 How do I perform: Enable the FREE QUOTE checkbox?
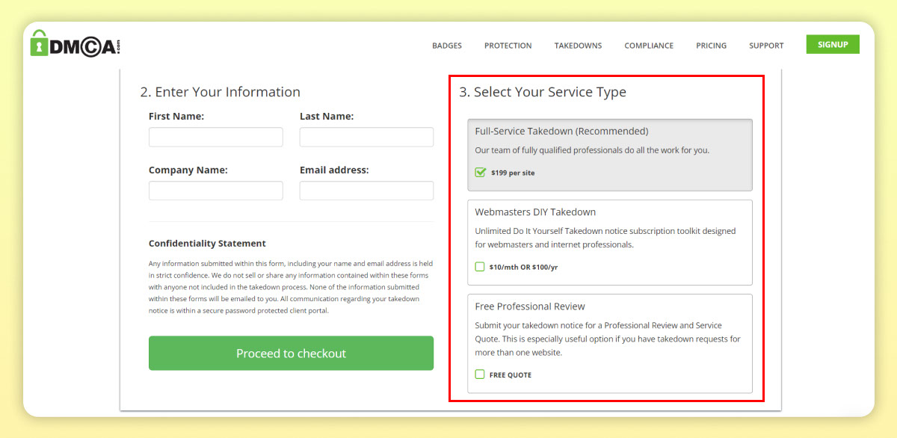pos(480,374)
